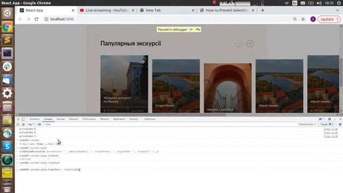Open the 'Default levels' log level dropdown
Image resolution: width=343 pixels, height=193 pixels.
tap(307, 124)
